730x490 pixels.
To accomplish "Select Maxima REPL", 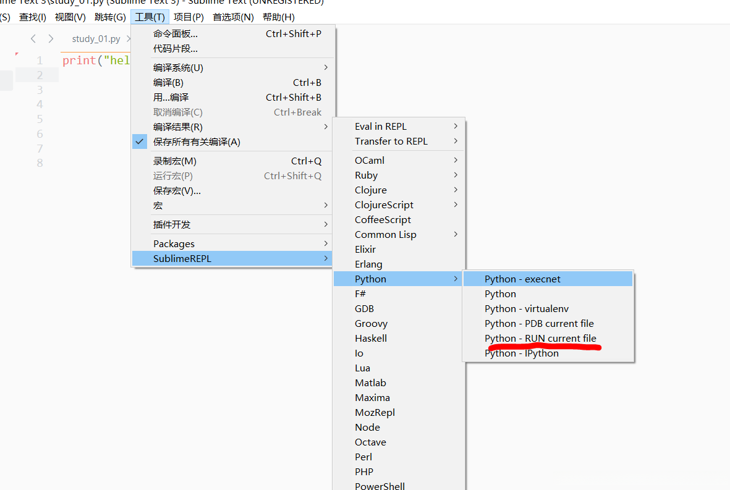I will (x=399, y=398).
